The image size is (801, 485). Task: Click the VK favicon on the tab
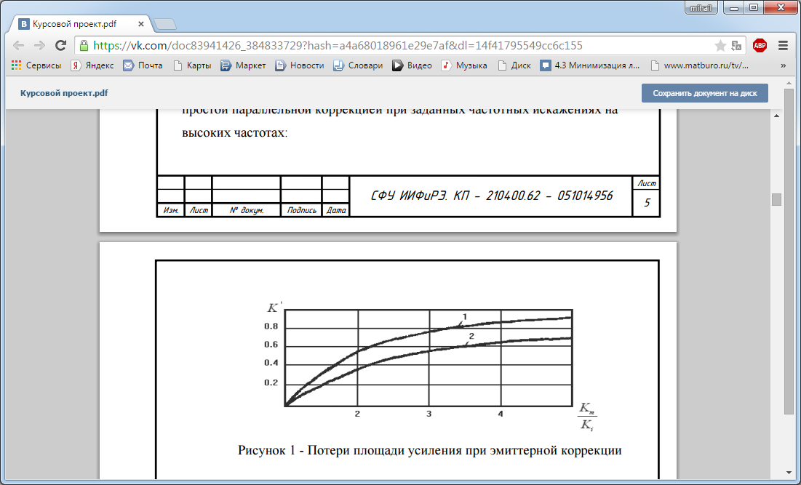(x=23, y=24)
